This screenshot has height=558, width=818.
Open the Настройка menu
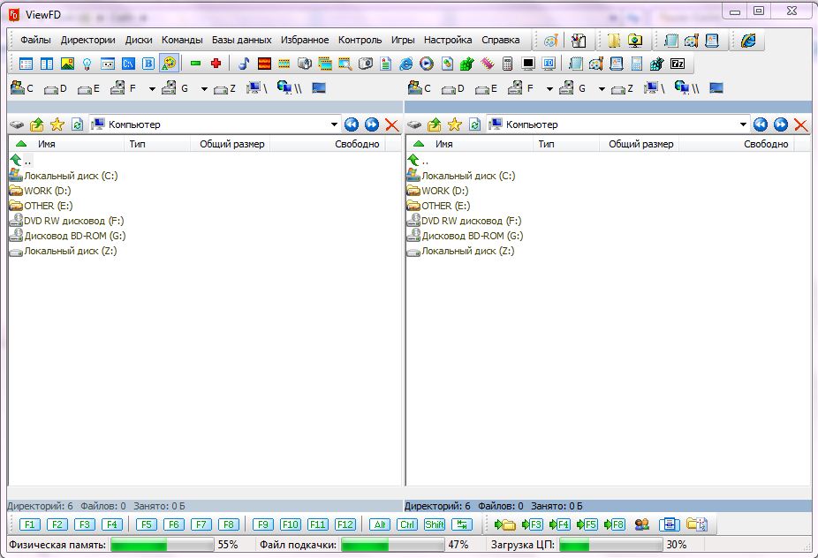pos(447,40)
